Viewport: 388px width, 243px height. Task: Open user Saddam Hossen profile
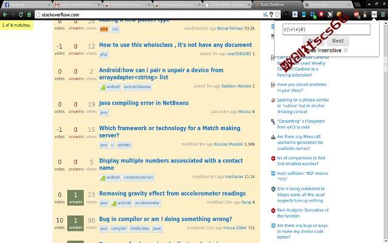click(236, 86)
